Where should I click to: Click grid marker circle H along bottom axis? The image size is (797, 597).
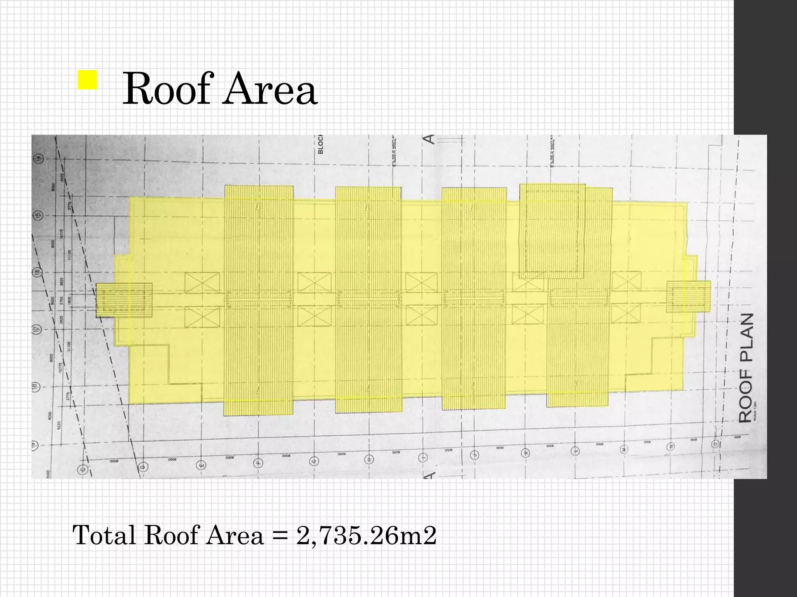coord(369,459)
